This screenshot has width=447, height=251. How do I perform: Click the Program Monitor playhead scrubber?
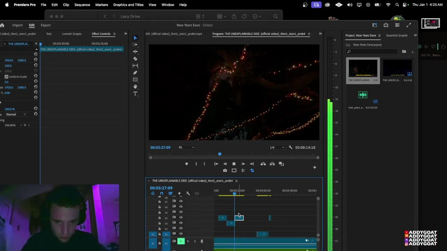pos(220,154)
